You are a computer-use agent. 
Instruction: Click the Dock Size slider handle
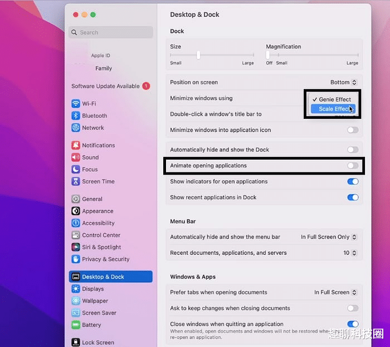(x=198, y=55)
